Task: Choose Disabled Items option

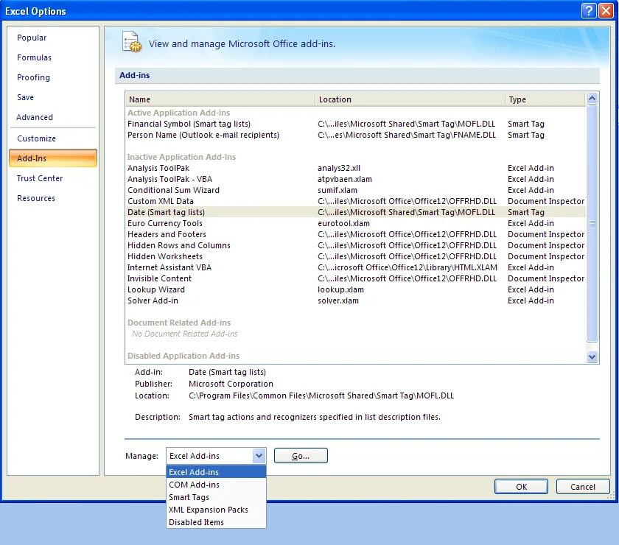Action: [x=217, y=522]
